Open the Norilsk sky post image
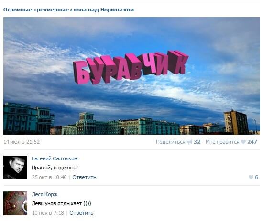Screen dimensions: 263x221 click(x=131, y=76)
